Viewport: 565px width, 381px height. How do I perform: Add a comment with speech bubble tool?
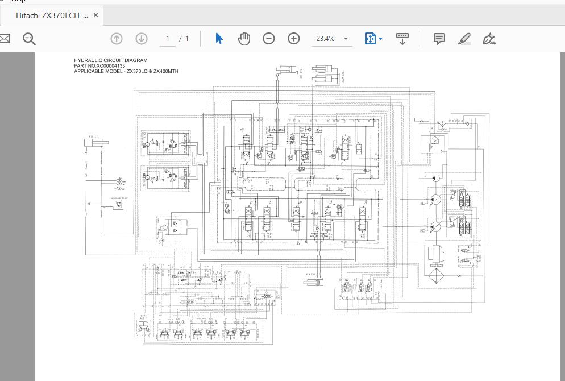pyautogui.click(x=439, y=39)
